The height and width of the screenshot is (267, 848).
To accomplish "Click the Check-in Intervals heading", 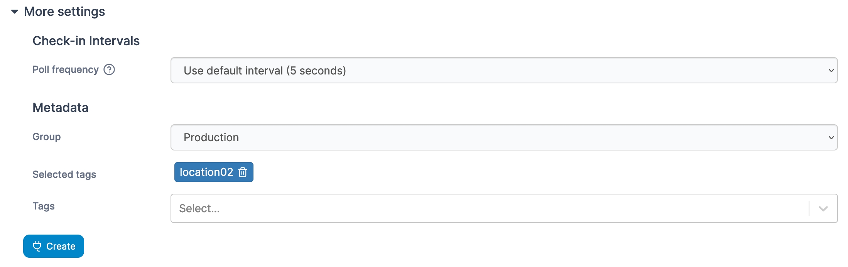I will [x=86, y=41].
